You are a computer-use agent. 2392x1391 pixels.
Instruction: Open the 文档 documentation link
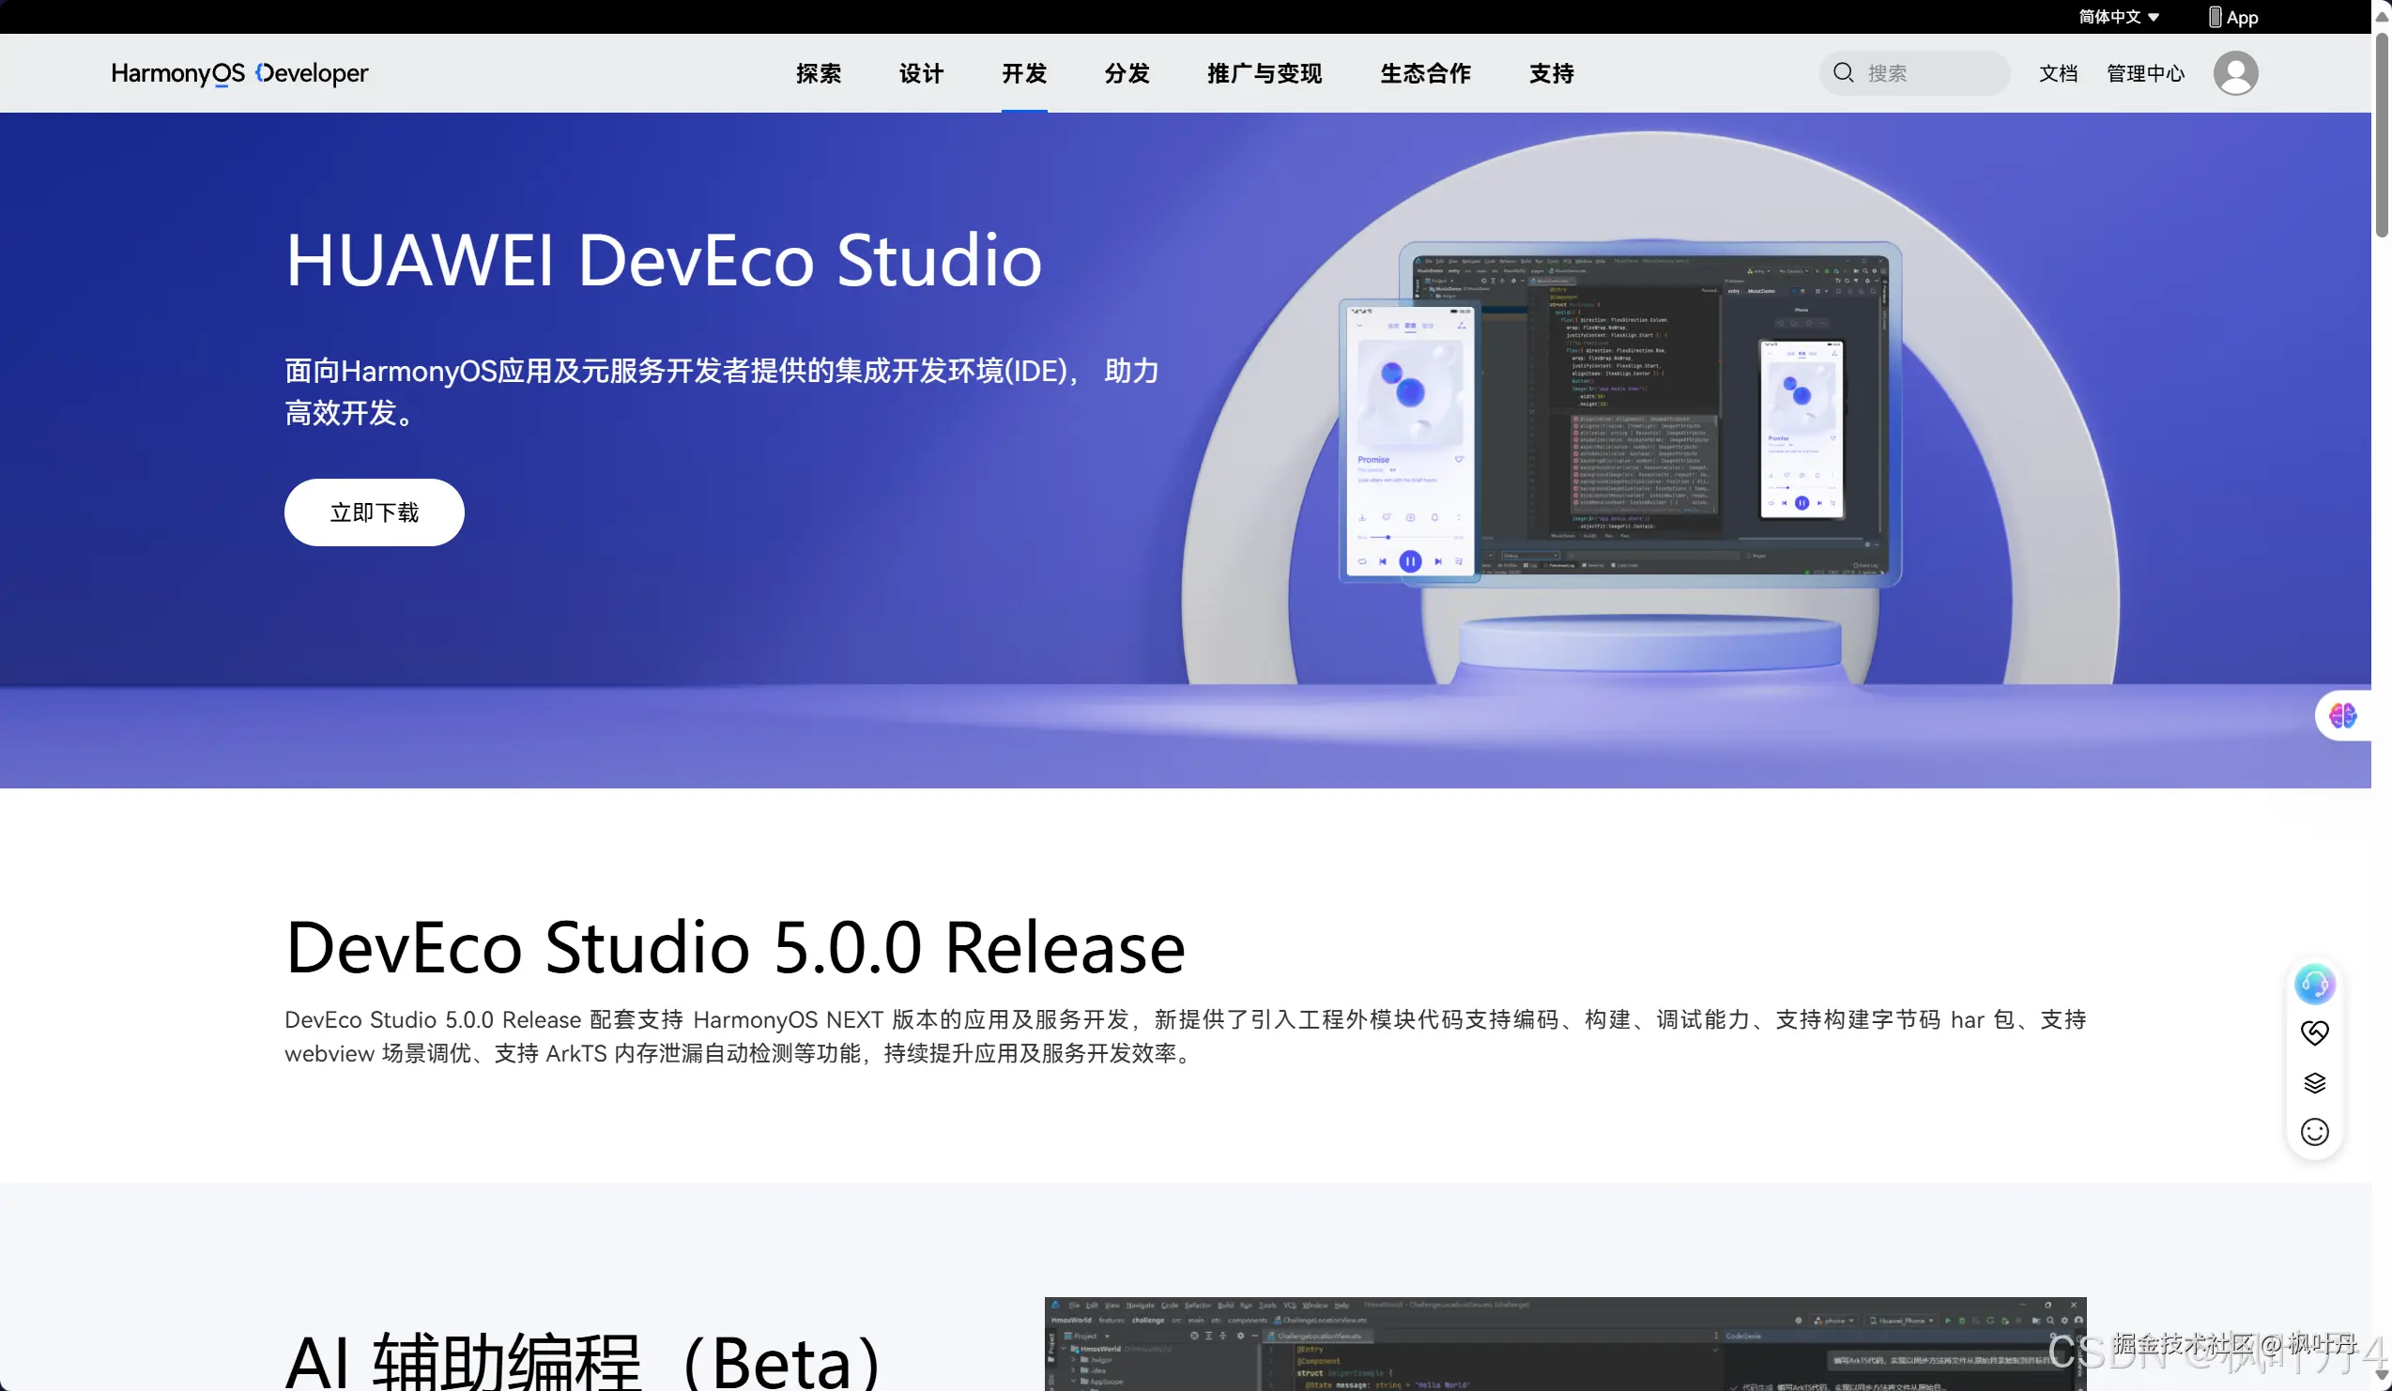point(2058,73)
